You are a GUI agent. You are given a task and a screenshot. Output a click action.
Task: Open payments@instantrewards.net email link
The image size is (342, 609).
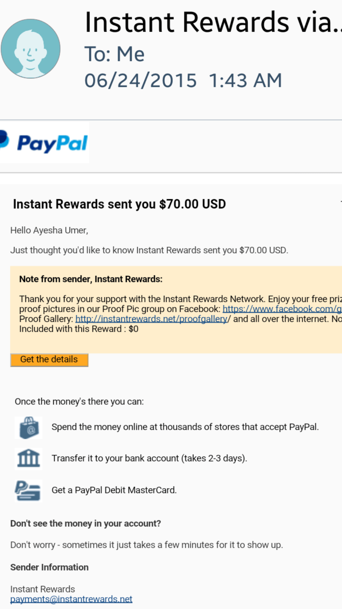coord(71,599)
